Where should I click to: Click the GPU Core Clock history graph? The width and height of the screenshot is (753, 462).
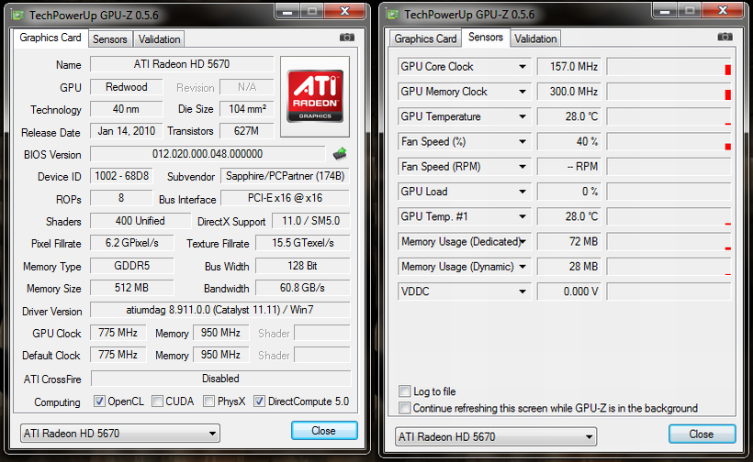pos(669,67)
